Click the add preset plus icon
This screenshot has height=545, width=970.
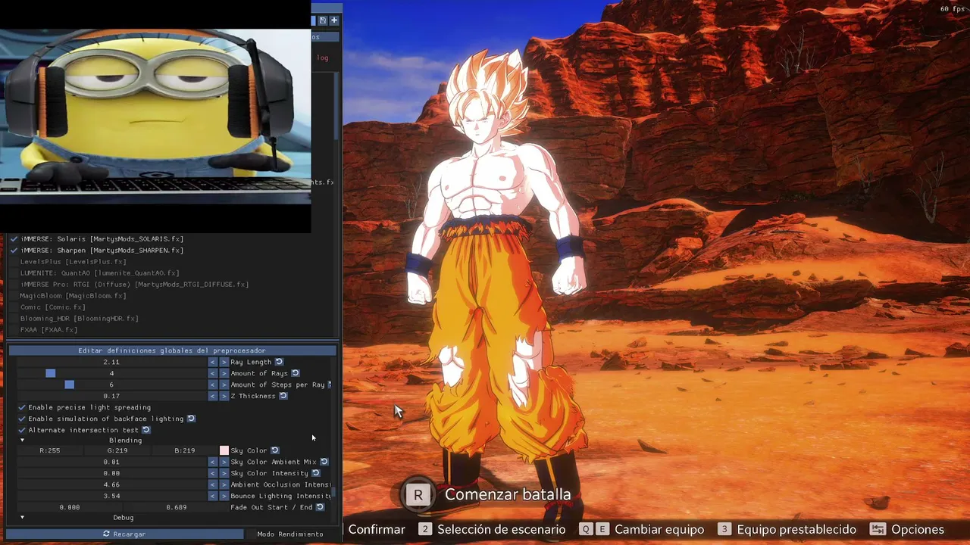(334, 20)
